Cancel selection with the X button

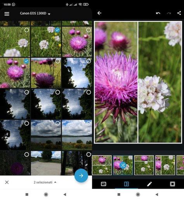point(7,182)
